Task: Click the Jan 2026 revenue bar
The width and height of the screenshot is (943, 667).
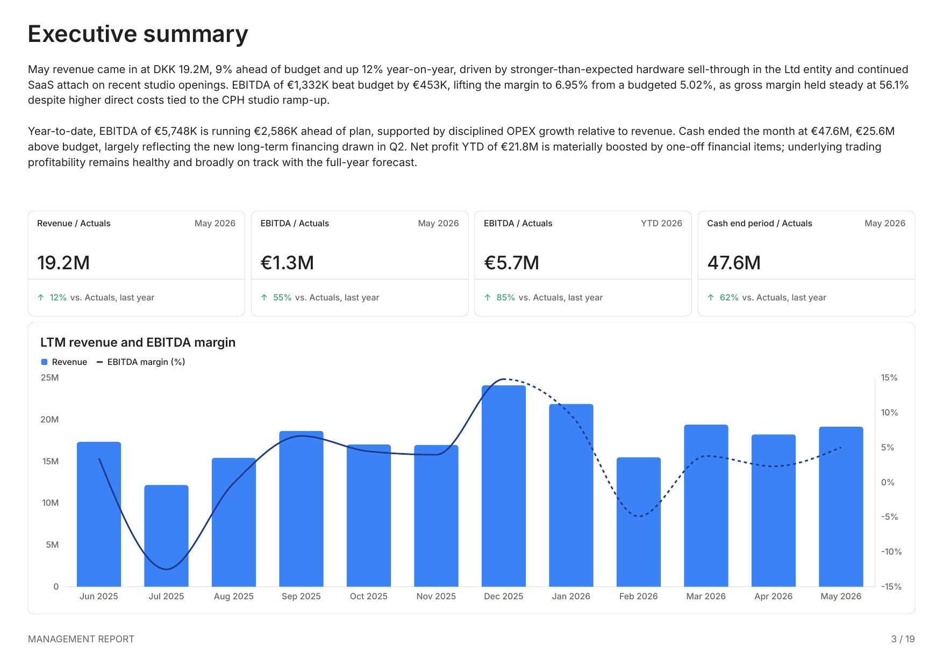Action: (x=571, y=495)
